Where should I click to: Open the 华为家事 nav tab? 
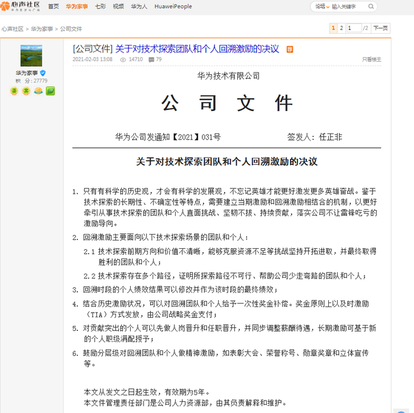(x=77, y=6)
